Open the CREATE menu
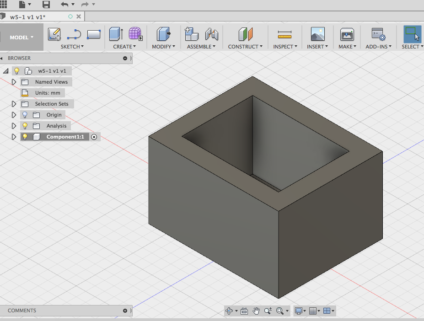The image size is (424, 321). [x=124, y=47]
